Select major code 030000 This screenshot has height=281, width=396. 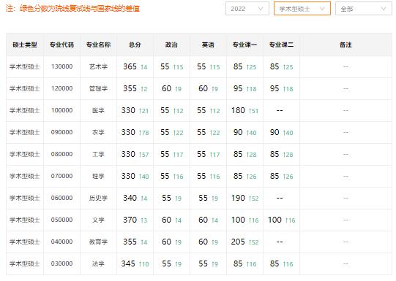click(61, 264)
